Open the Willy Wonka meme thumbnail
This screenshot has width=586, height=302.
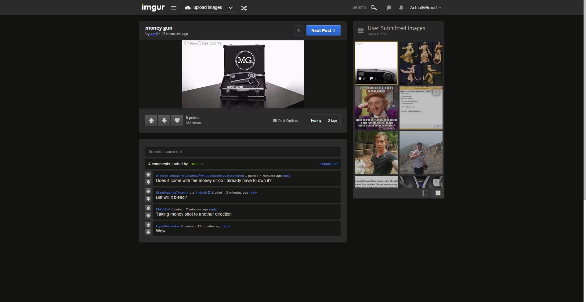point(376,108)
